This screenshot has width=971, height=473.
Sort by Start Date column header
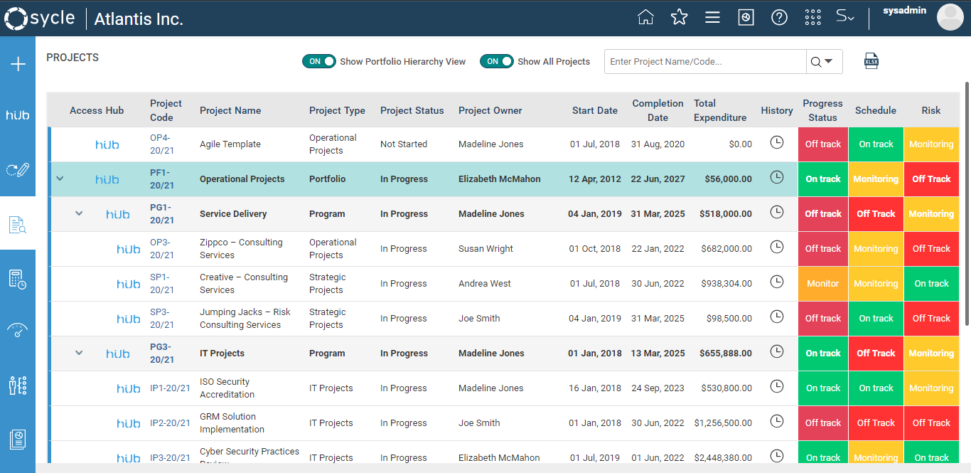595,110
